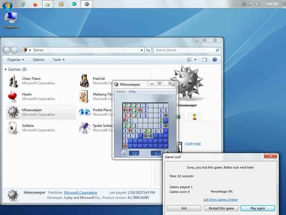Close the Game Lost dialog
This screenshot has height=215, width=286.
coord(270,156)
